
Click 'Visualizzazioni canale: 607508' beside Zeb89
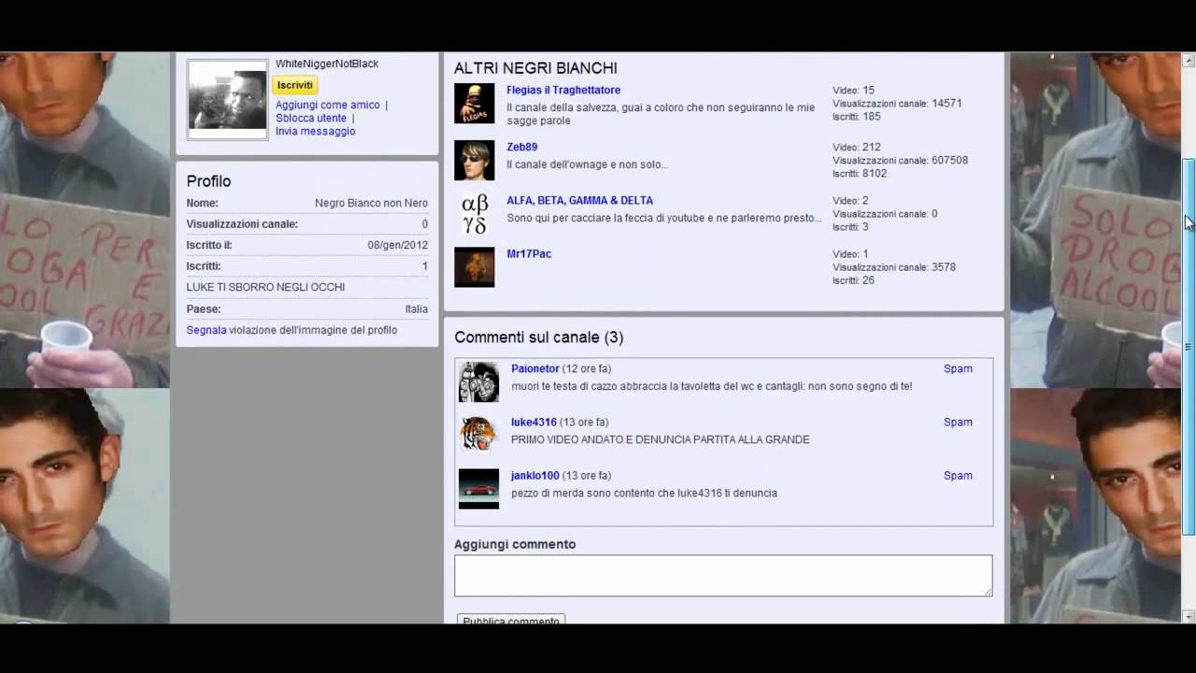coord(900,161)
